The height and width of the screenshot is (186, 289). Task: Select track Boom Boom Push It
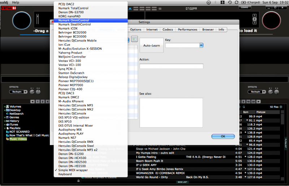[150, 161]
